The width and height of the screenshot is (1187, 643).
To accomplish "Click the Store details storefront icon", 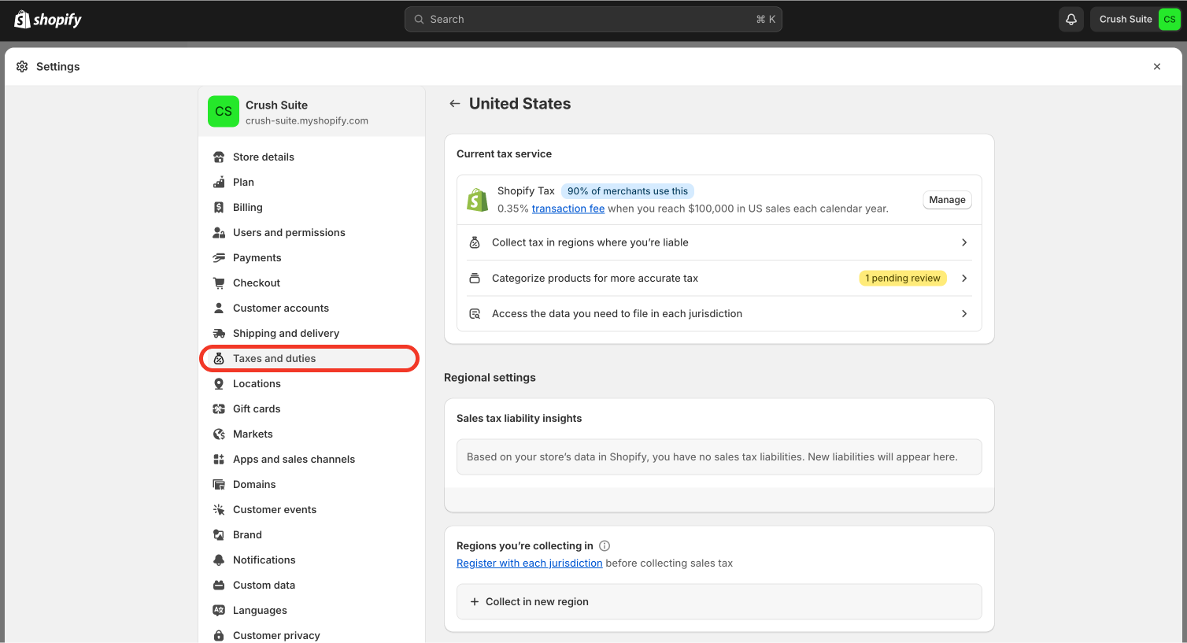I will coord(219,157).
